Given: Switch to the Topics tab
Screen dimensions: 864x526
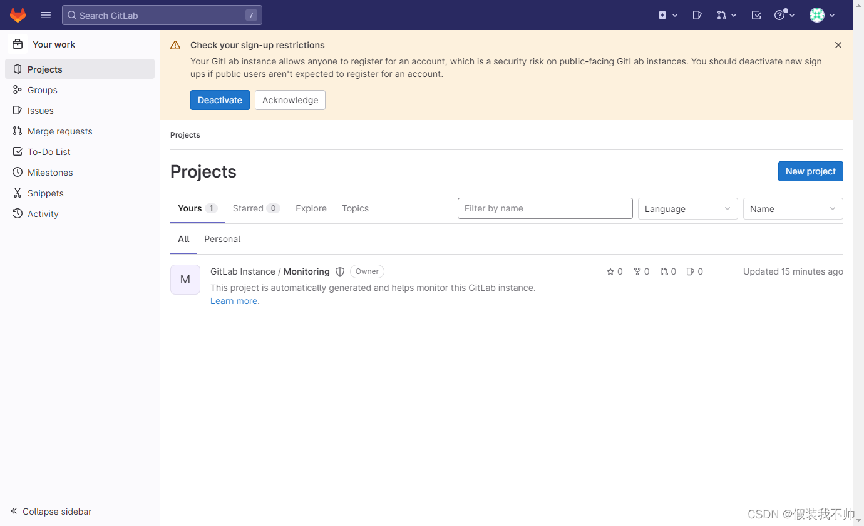Looking at the screenshot, I should 355,208.
